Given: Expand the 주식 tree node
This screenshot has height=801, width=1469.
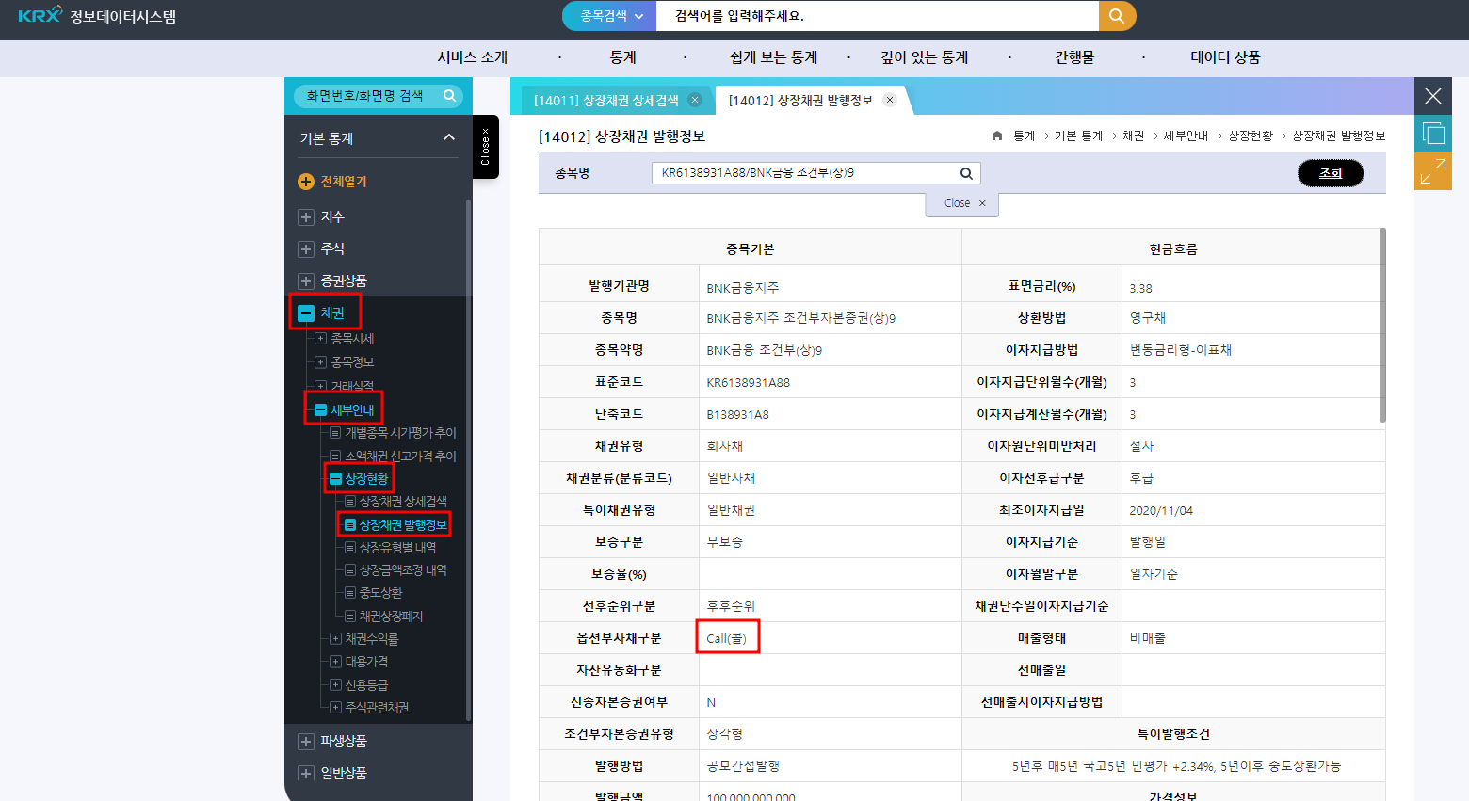Looking at the screenshot, I should (305, 249).
